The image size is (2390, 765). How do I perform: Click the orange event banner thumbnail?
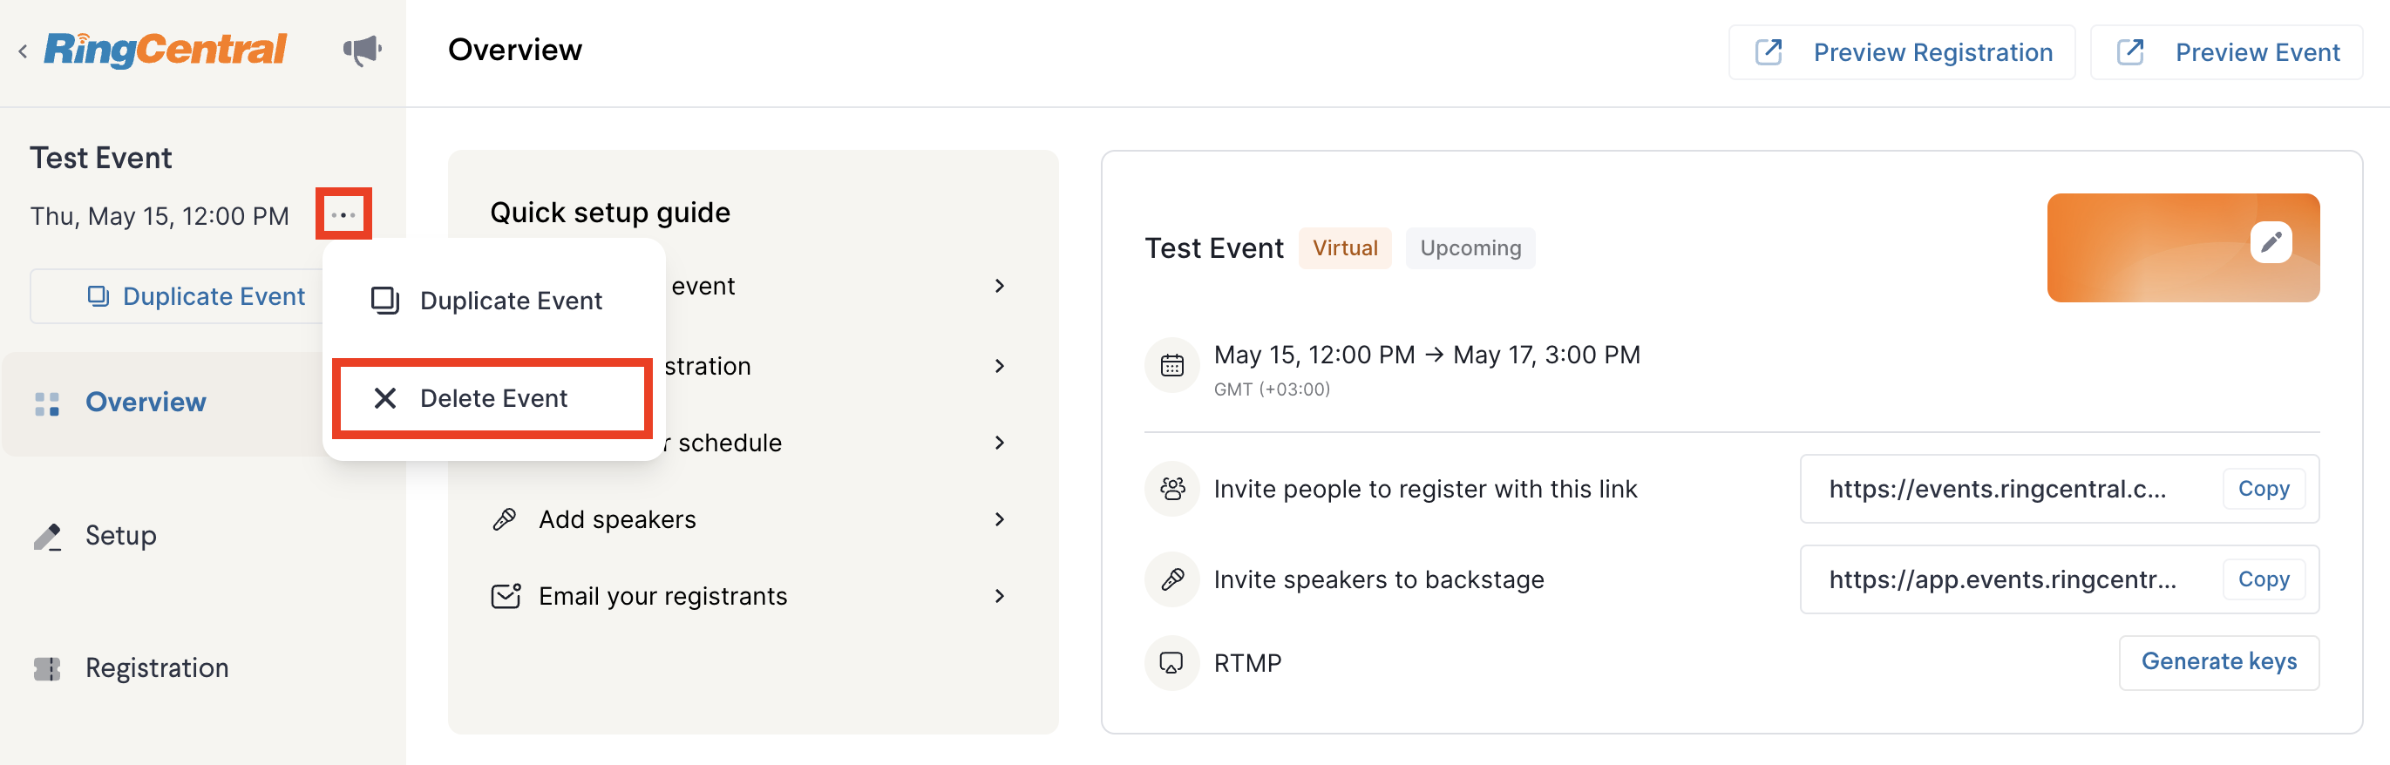tap(2183, 247)
